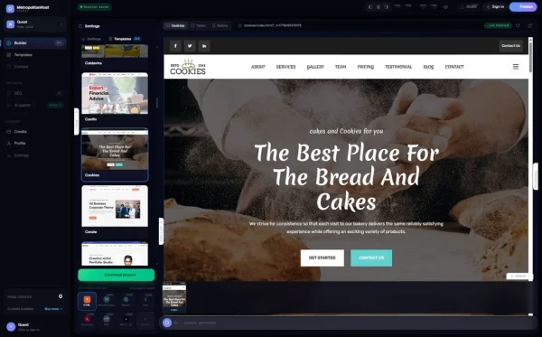Collapse the left sidebar handle
The image size is (542, 337).
point(77,122)
